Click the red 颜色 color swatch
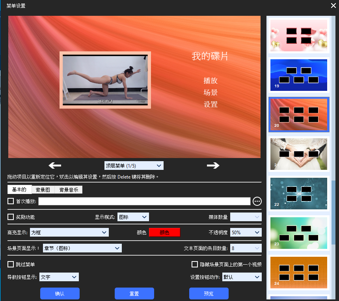The width and height of the screenshot is (339, 301). [164, 232]
